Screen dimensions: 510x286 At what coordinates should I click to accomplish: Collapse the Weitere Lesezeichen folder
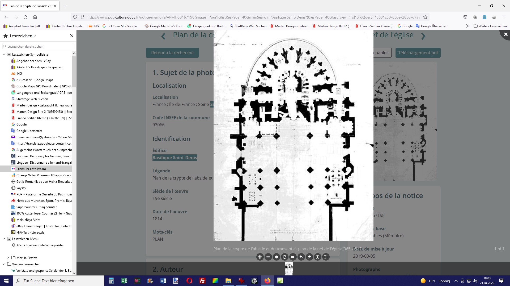4,264
